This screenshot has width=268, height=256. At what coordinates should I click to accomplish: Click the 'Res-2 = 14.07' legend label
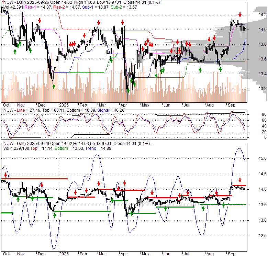point(67,7)
